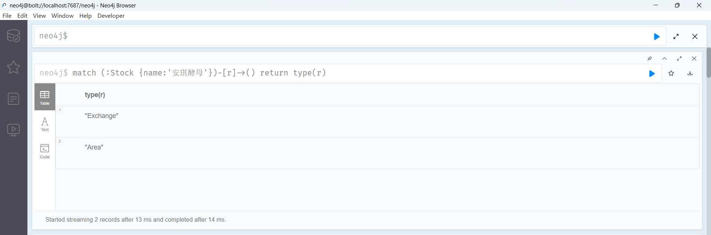The width and height of the screenshot is (711, 235).
Task: Switch to Text result view
Action: [x=45, y=124]
